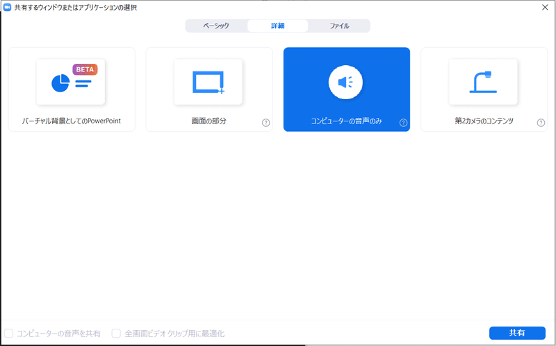The image size is (556, 346).
Task: Click the 画面の部分 label text
Action: click(x=209, y=121)
